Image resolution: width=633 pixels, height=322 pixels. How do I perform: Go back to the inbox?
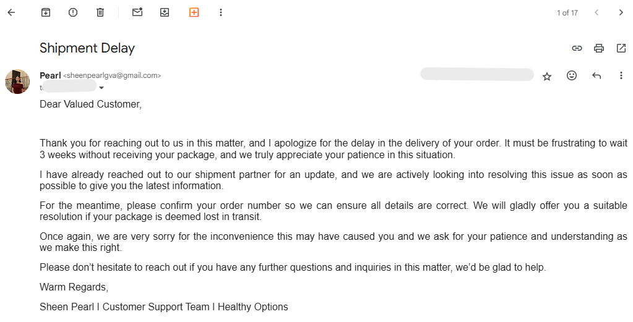(11, 12)
